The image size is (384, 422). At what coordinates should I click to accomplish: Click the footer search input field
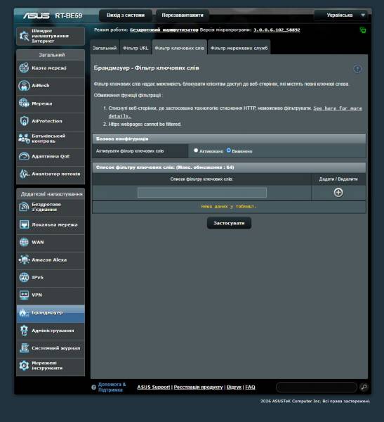click(x=317, y=387)
